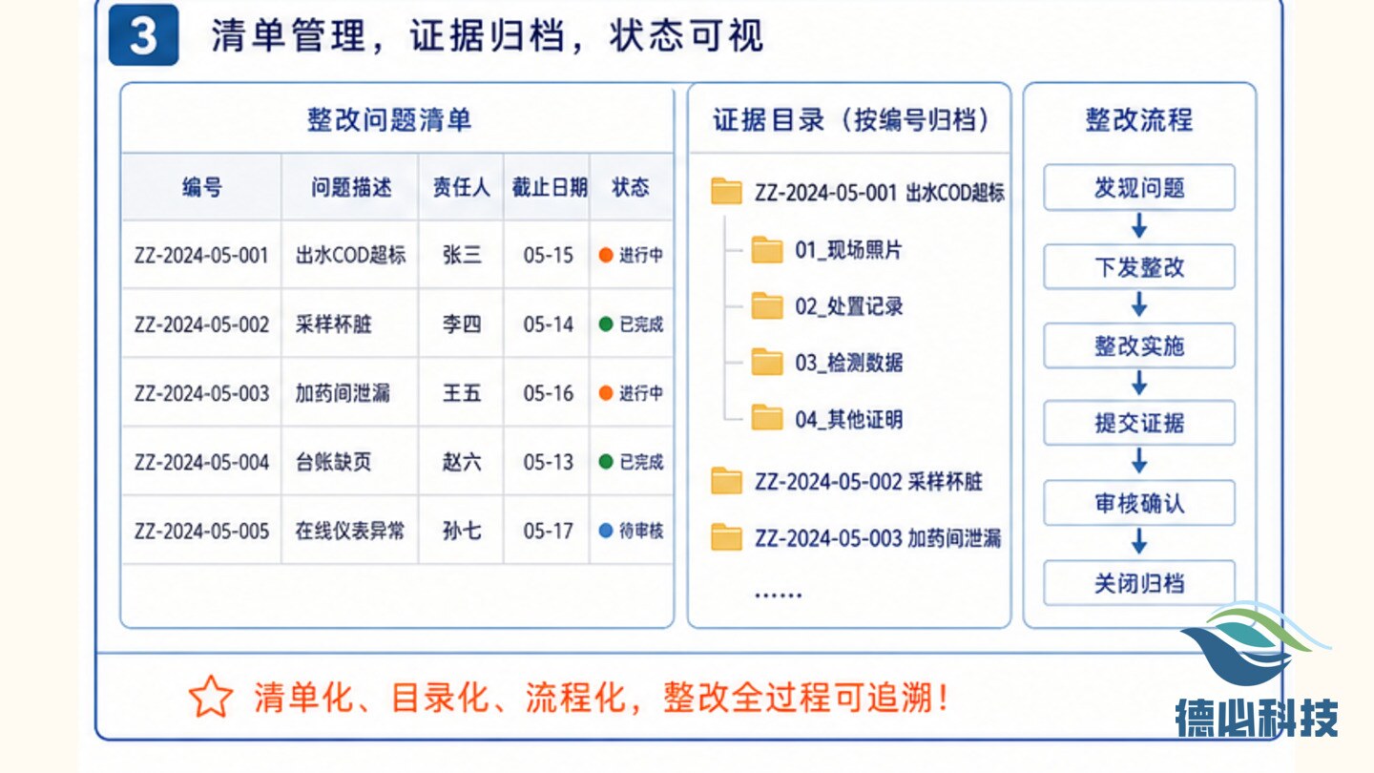Click the 在线仪表异常 description cell

350,531
